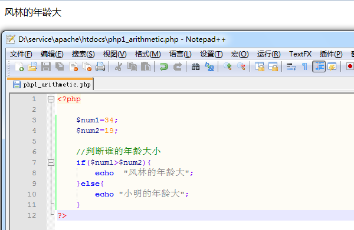Close the current document via the toolbar icon
Screen dimensions: 354x230
pyautogui.click(x=73, y=67)
